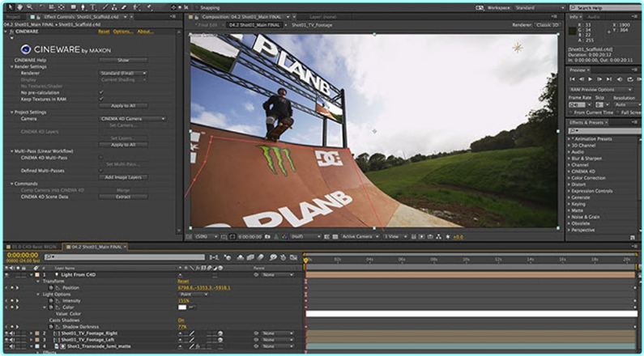This screenshot has height=356, width=644.
Task: Switch to the Audio panel tab
Action: click(594, 17)
